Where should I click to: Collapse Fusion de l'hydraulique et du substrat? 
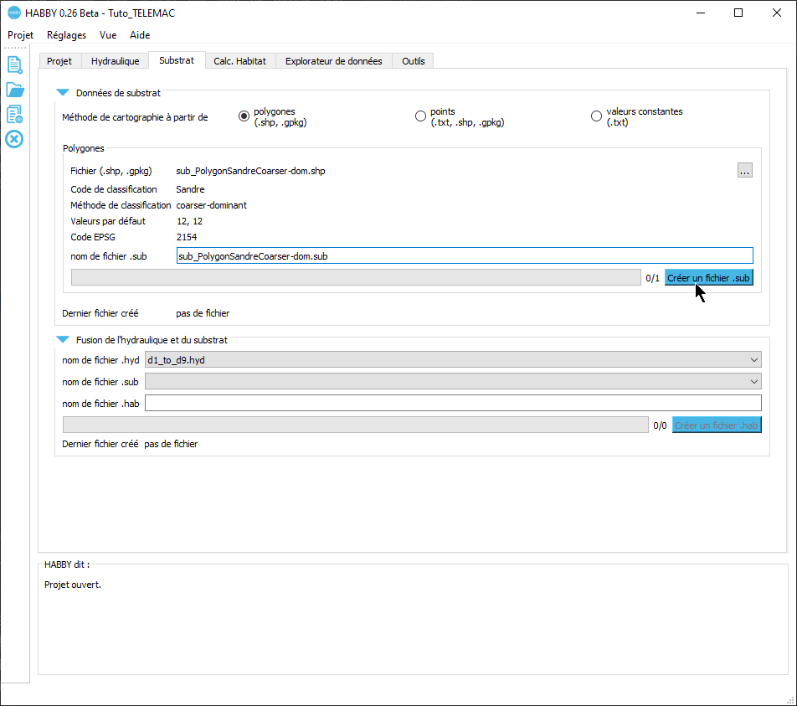(62, 340)
